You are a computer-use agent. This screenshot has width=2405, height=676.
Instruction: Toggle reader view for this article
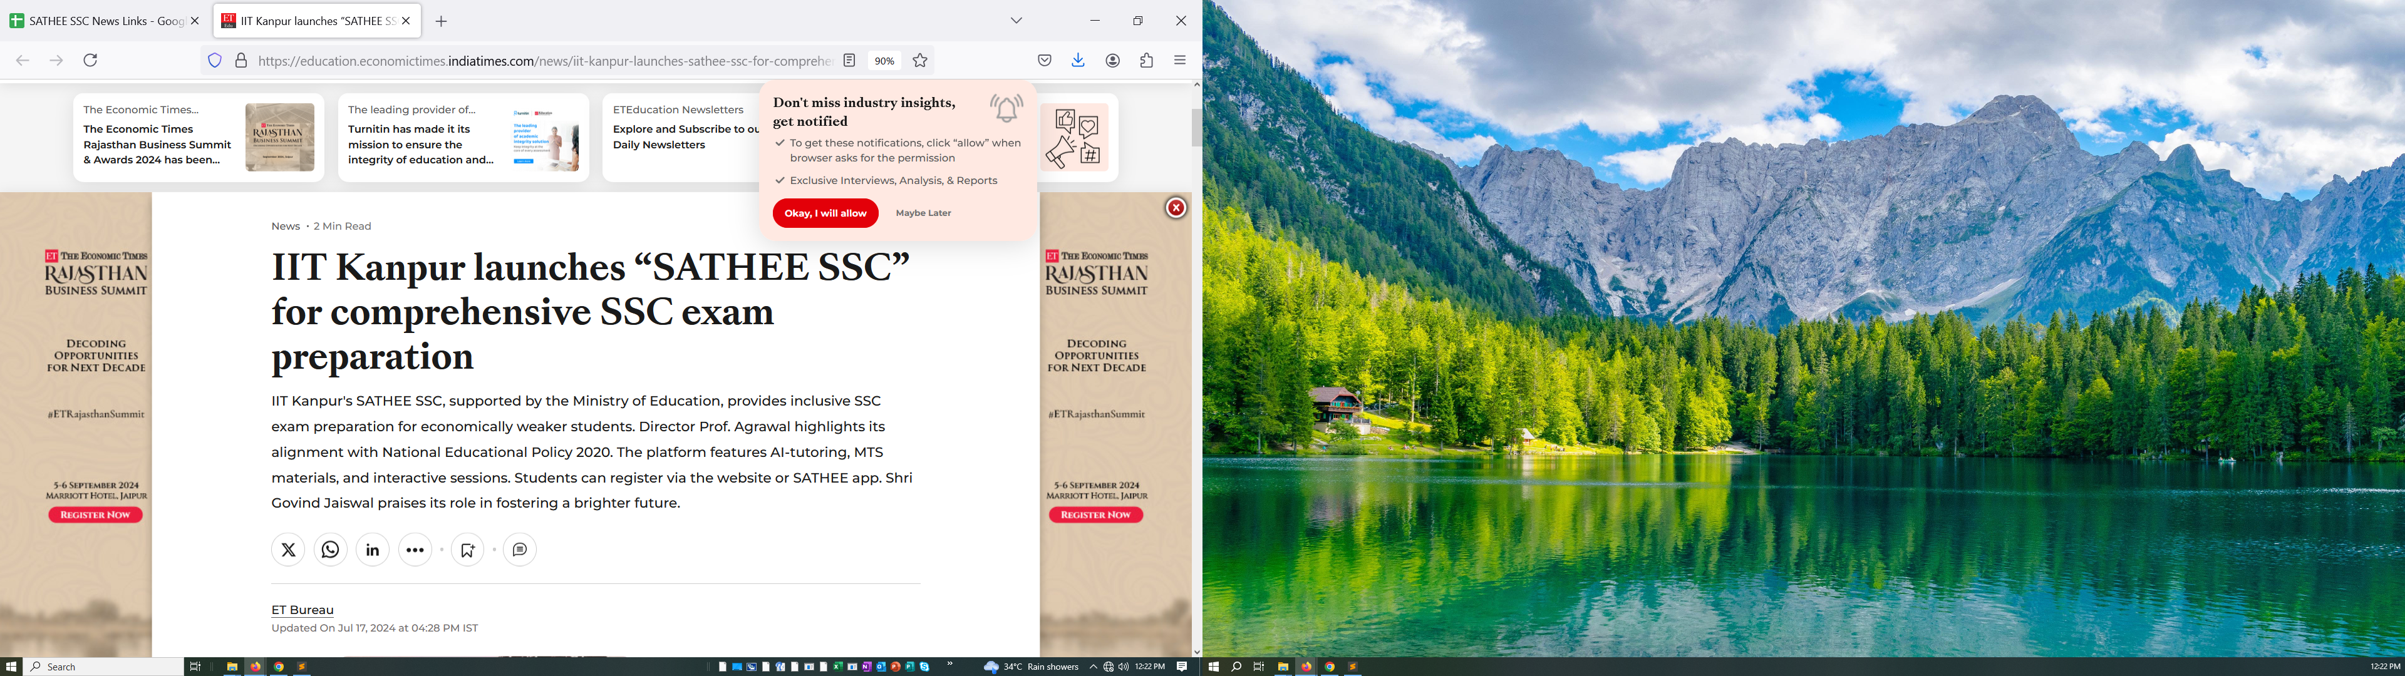(x=850, y=61)
